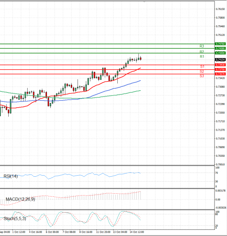Click the R3 resistance label

202,46
